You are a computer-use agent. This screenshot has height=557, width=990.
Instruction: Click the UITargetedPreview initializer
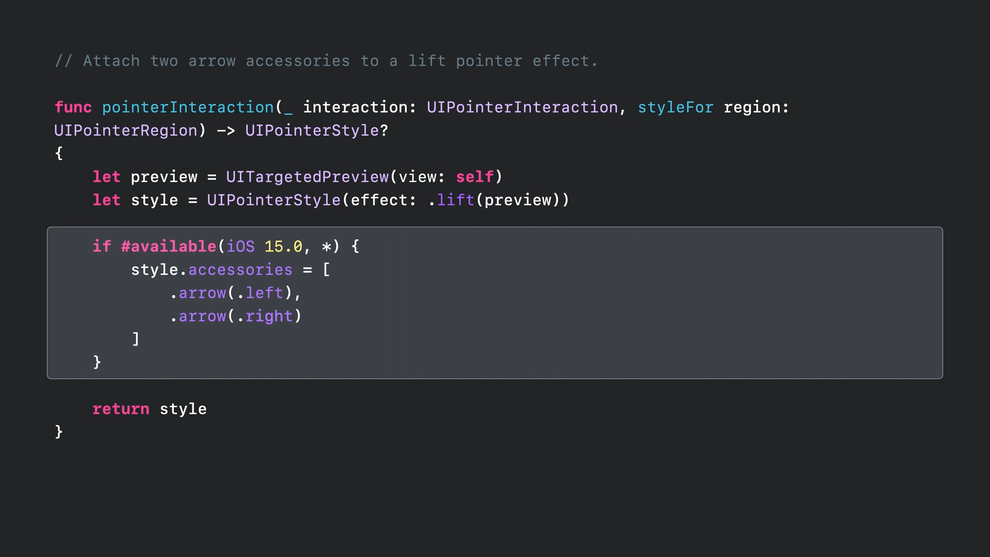(x=307, y=177)
